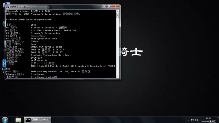Viewport: 219px width, 123px height.
Task: Open the network tray icon
Action: 192,120
